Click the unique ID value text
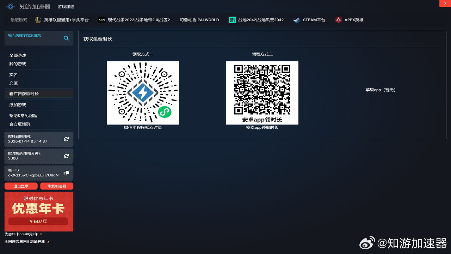Image resolution: width=451 pixels, height=254 pixels. coord(33,175)
